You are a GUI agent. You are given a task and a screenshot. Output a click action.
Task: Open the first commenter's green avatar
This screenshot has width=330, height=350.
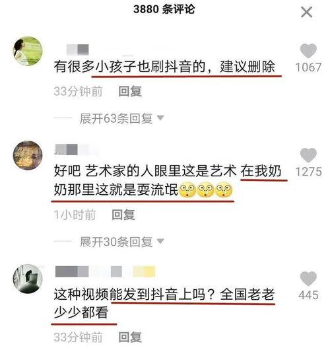coord(28,51)
